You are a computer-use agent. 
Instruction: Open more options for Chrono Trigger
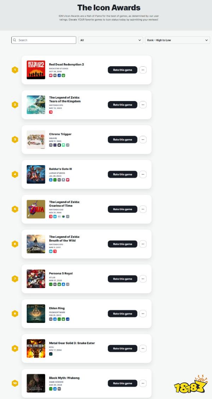pyautogui.click(x=143, y=140)
